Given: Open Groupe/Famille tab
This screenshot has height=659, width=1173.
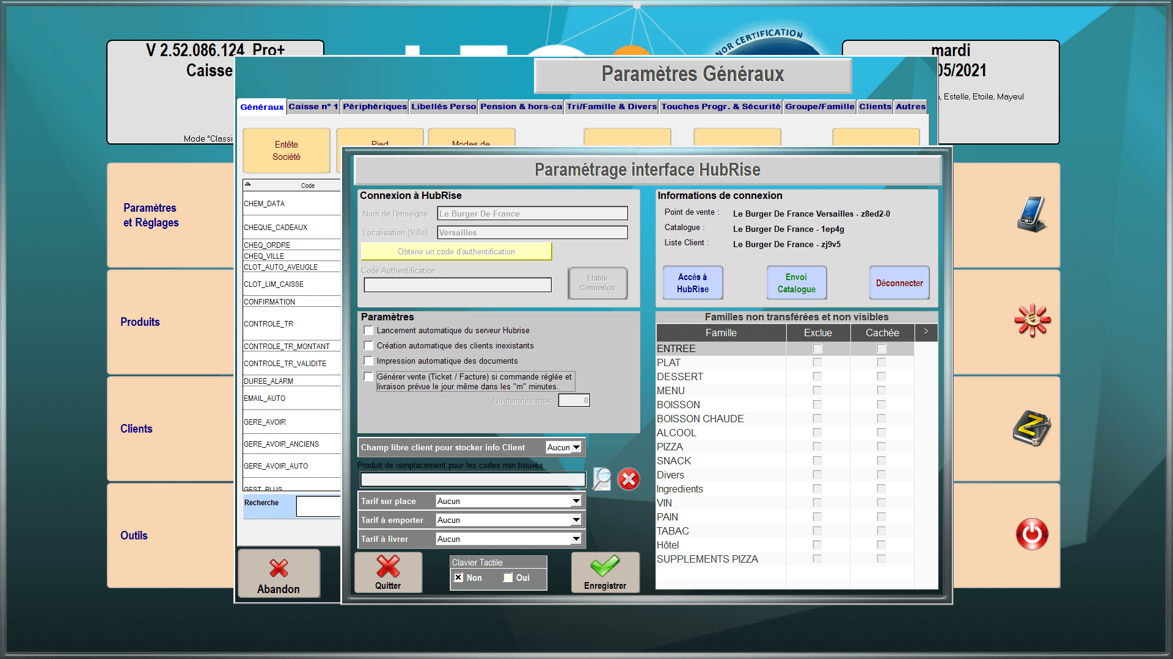Looking at the screenshot, I should point(820,106).
